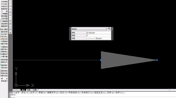Go to first layout tab arrow
Image resolution: width=176 pixels, height=98 pixels.
14,90
